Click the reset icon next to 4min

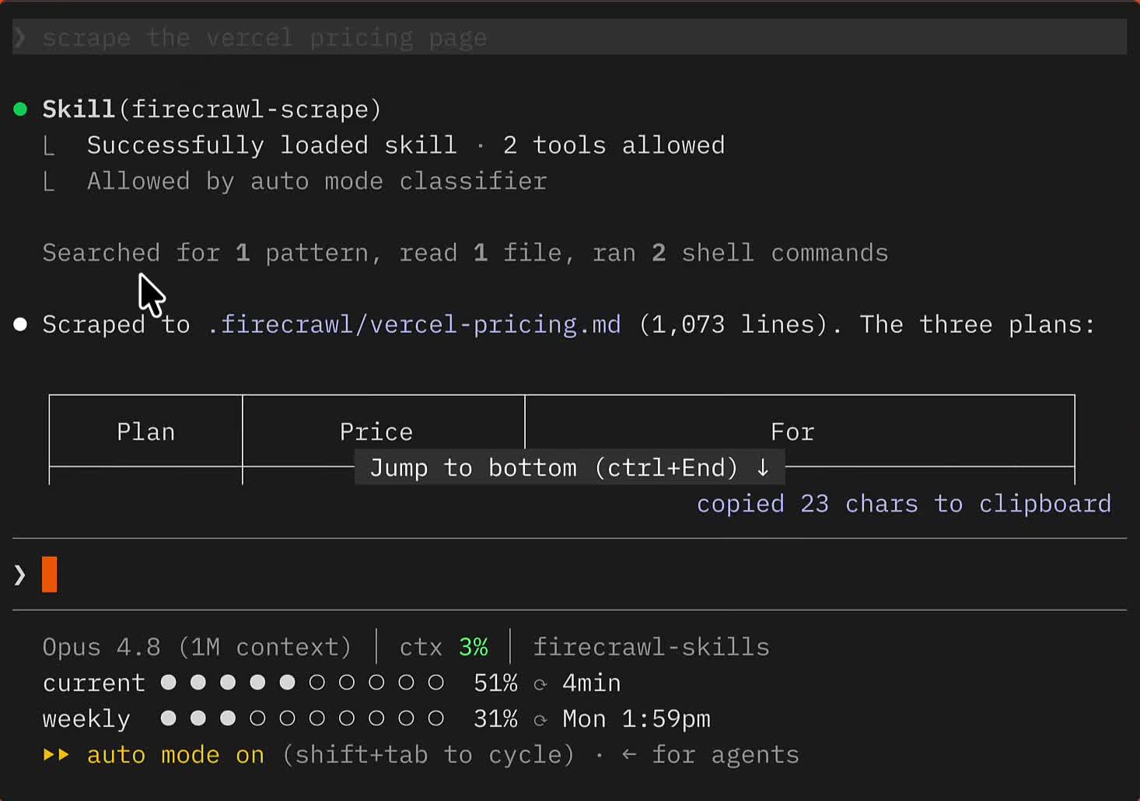pyautogui.click(x=540, y=684)
